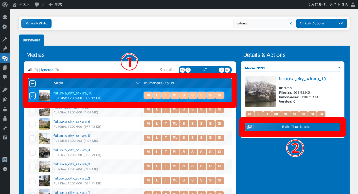Collapse the Media: 9299 details panel
The height and width of the screenshot is (194, 358).
coord(339,68)
